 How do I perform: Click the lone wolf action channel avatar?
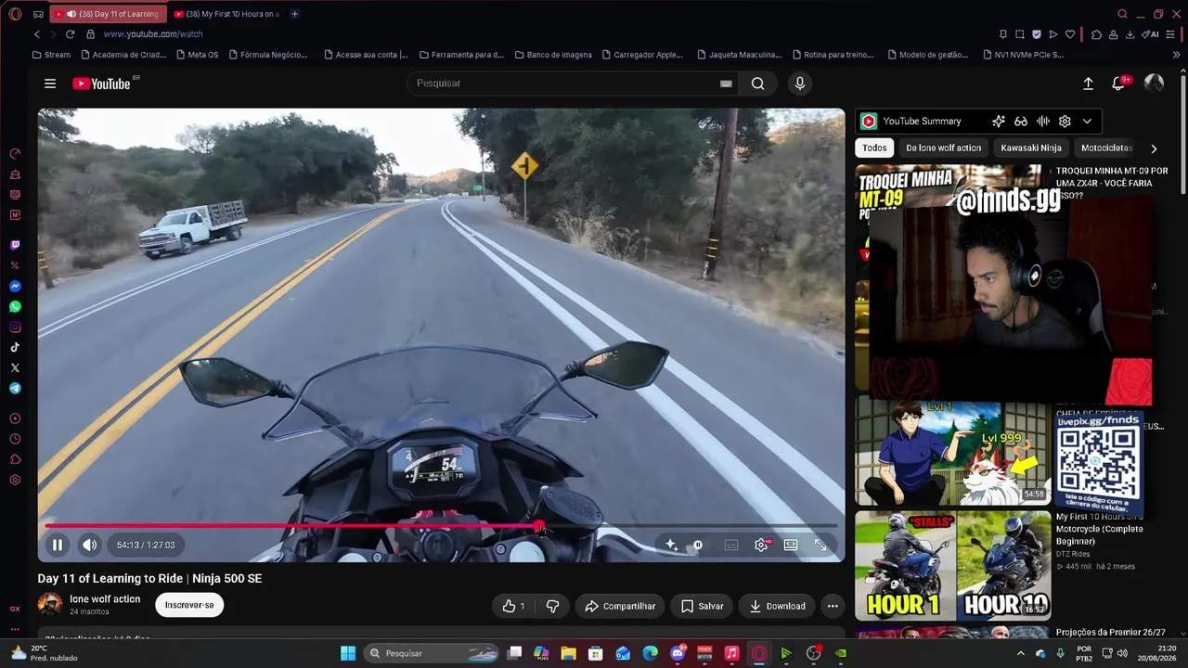(50, 605)
